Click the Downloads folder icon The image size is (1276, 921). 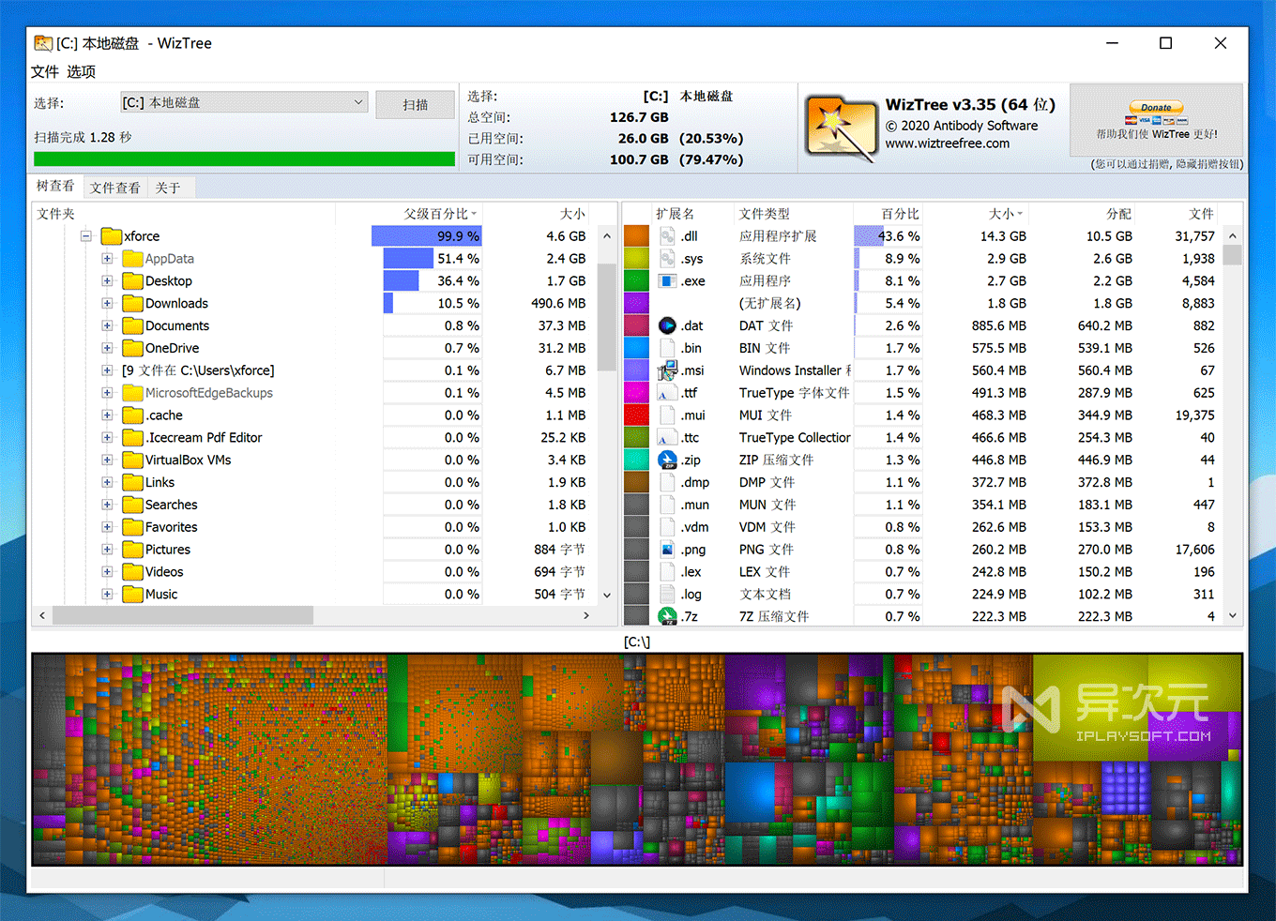pos(132,303)
